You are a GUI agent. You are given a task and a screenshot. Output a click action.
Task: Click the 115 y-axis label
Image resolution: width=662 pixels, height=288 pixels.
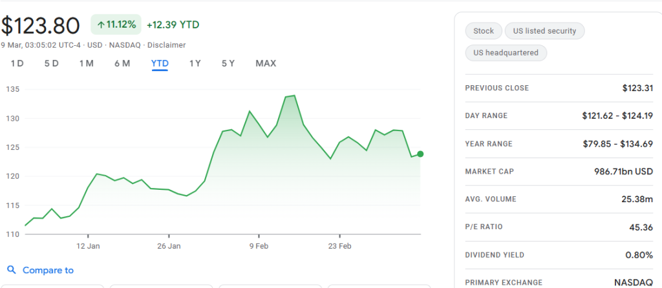click(12, 205)
